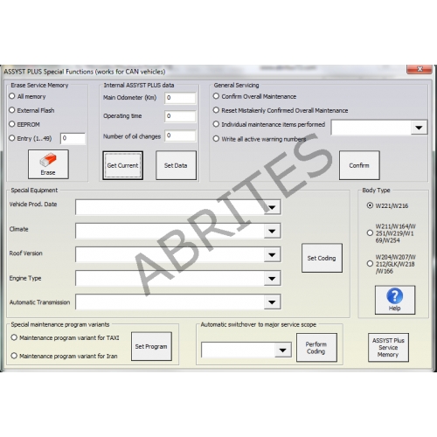Expand automatic switchover service scope dropdown
This screenshot has width=437, height=437.
(283, 350)
